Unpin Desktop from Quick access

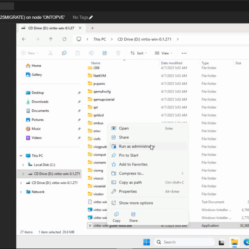tap(79, 93)
